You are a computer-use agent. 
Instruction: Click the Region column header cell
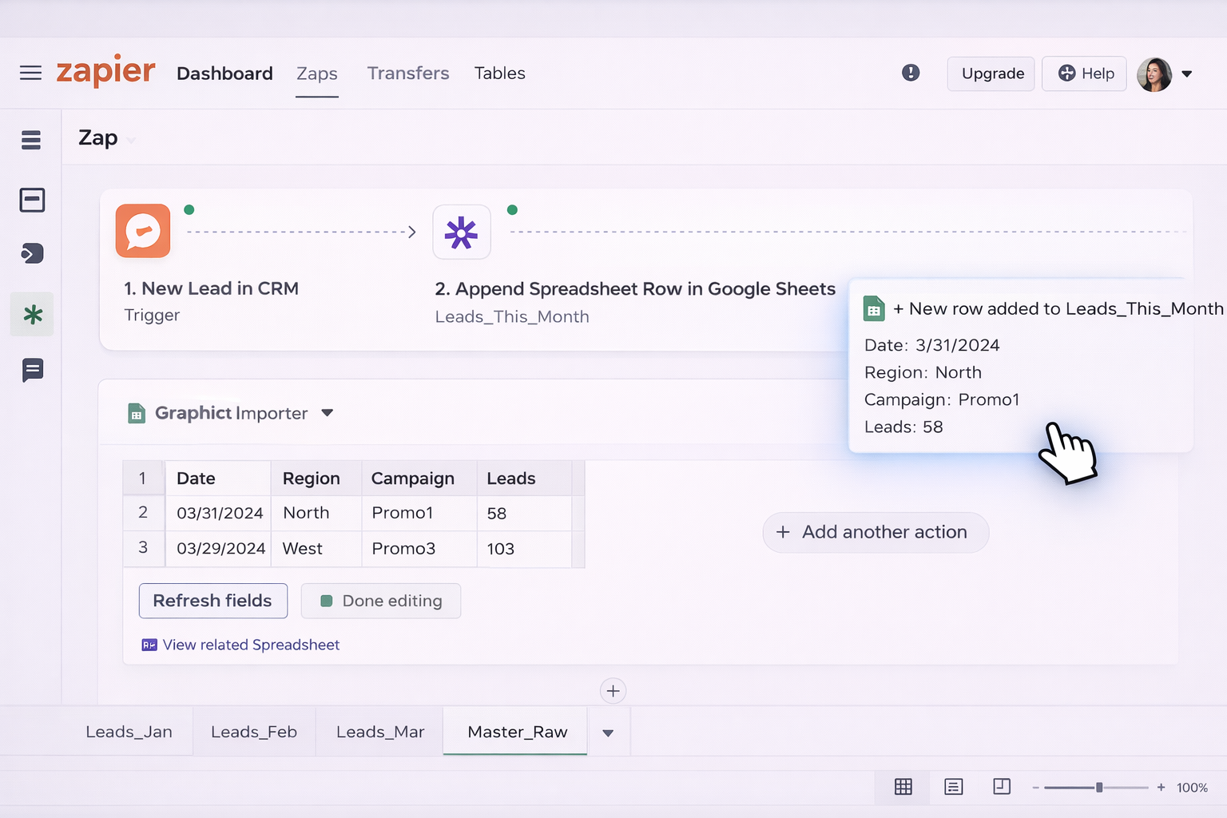coord(316,478)
